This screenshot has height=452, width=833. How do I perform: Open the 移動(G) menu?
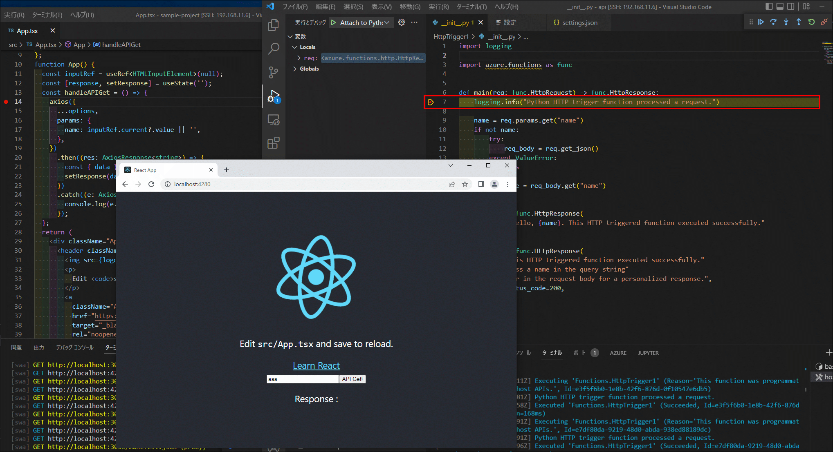(x=410, y=7)
